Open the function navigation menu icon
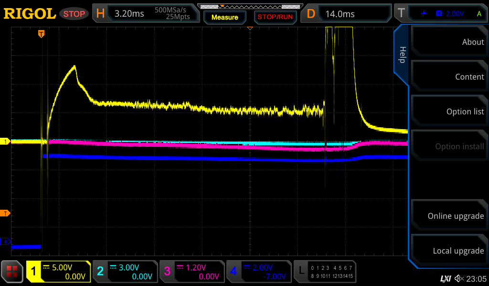 coord(12,271)
